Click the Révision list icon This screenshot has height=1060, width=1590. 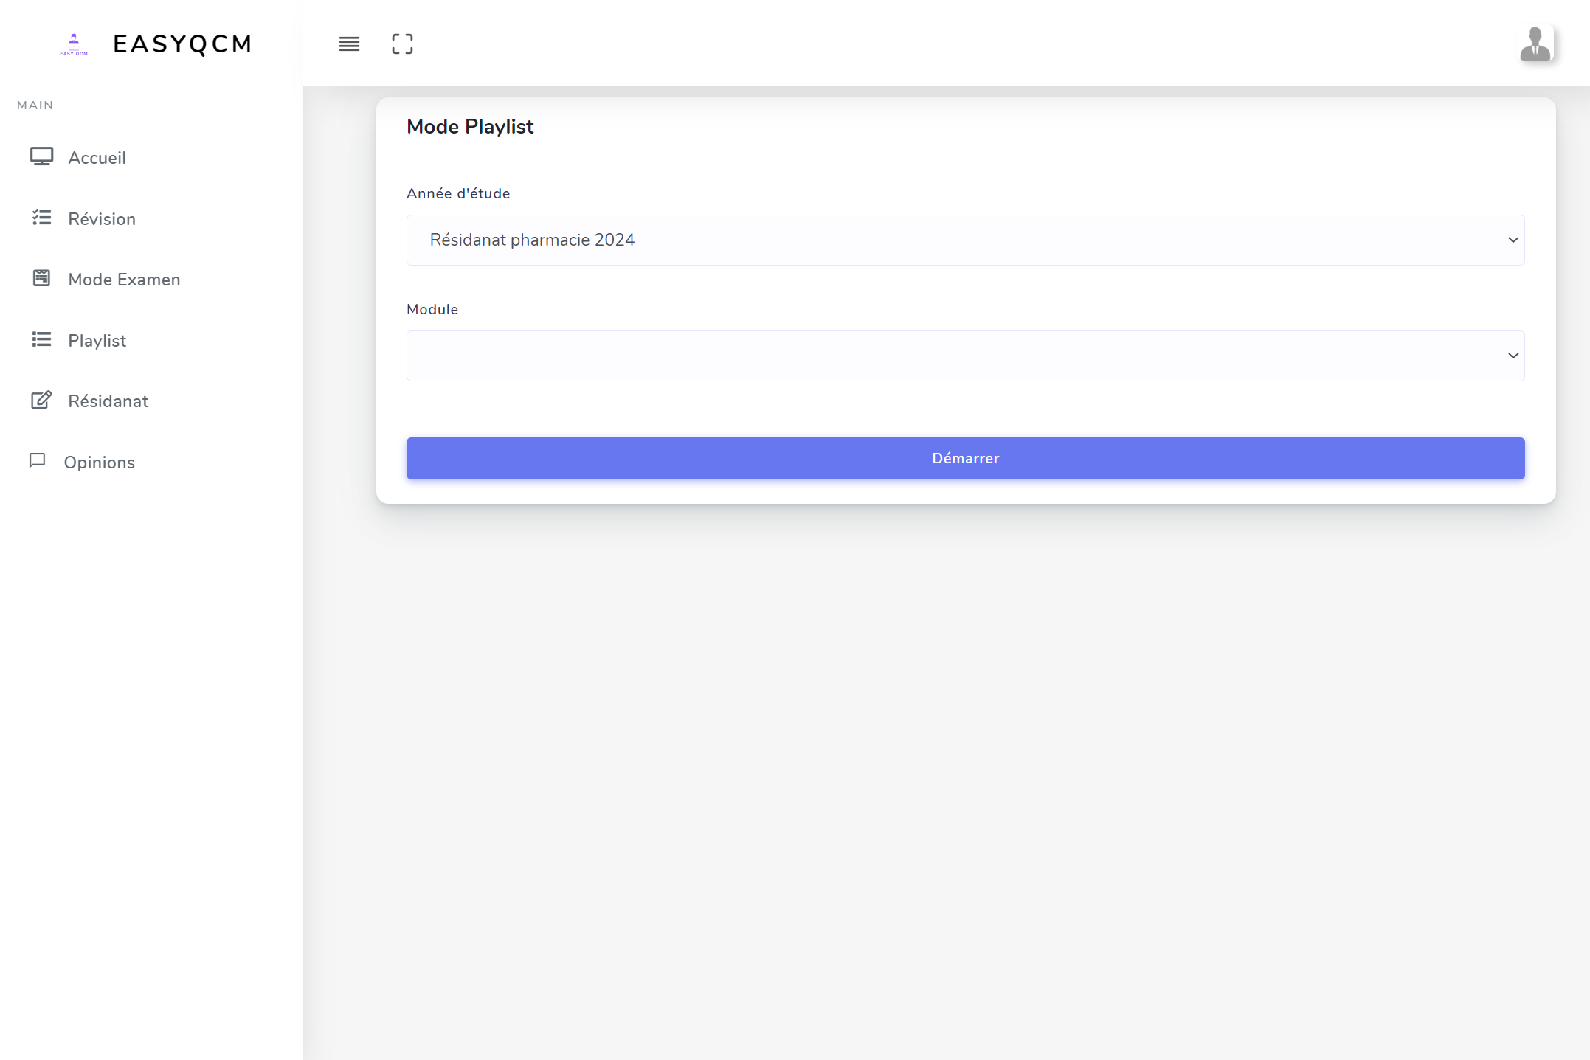(x=41, y=218)
